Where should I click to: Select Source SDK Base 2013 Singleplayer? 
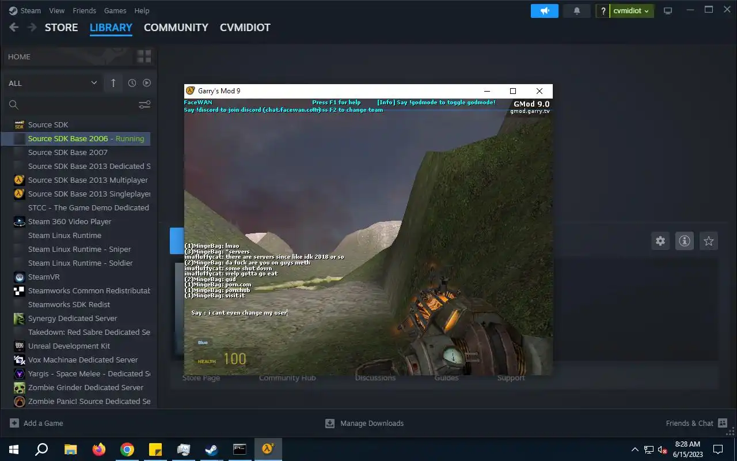(x=76, y=194)
